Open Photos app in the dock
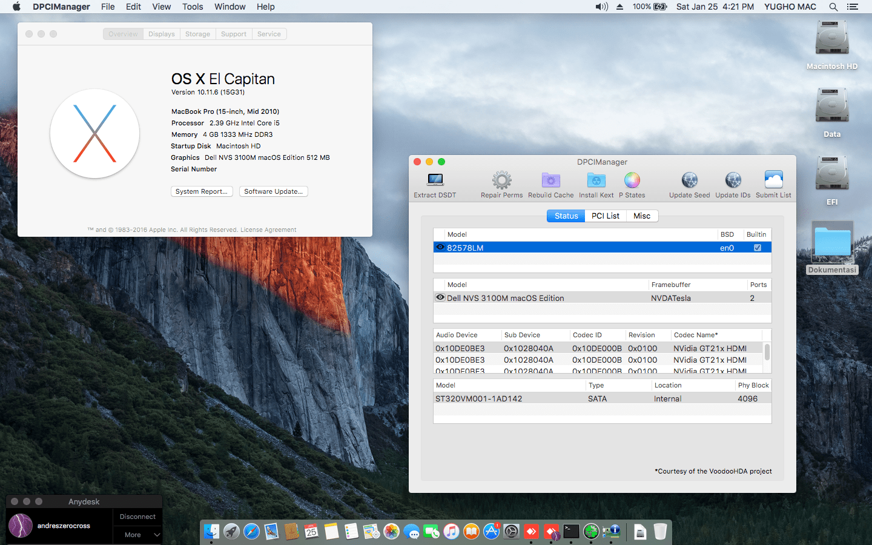This screenshot has height=545, width=872. pos(391,531)
